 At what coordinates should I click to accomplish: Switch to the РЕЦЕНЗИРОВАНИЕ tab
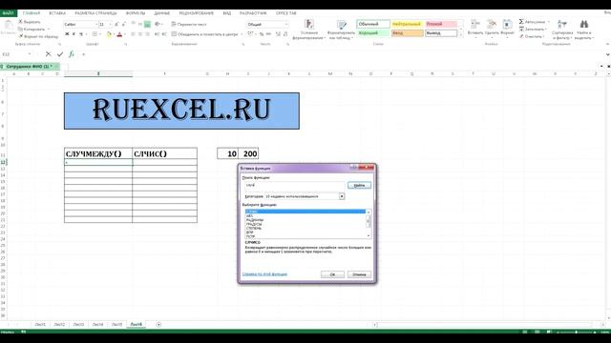click(x=196, y=12)
